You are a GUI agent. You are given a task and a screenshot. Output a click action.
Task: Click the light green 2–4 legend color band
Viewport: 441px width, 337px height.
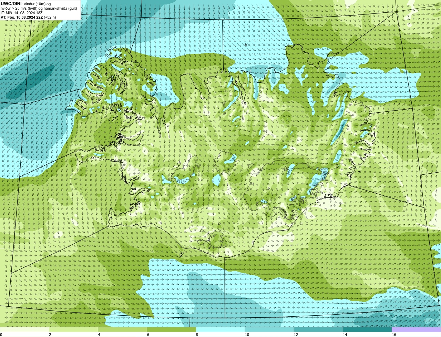[73, 329]
